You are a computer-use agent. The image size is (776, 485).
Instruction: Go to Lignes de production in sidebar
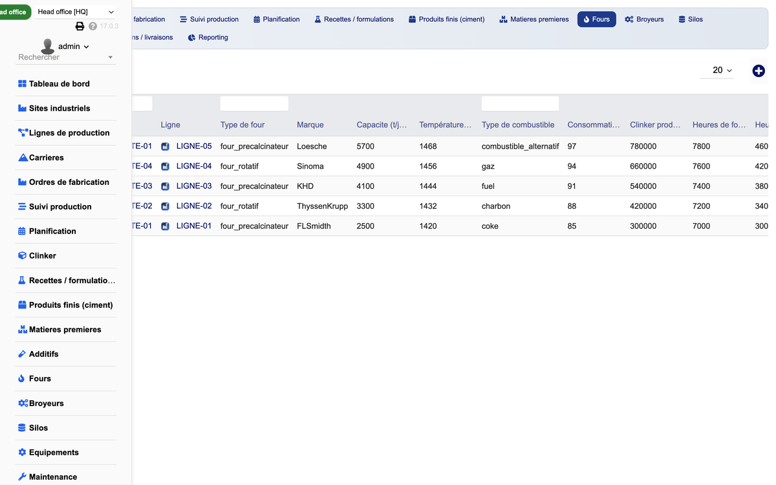point(66,133)
